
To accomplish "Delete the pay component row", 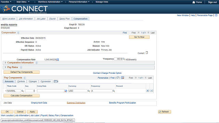I will coord(152,91).
